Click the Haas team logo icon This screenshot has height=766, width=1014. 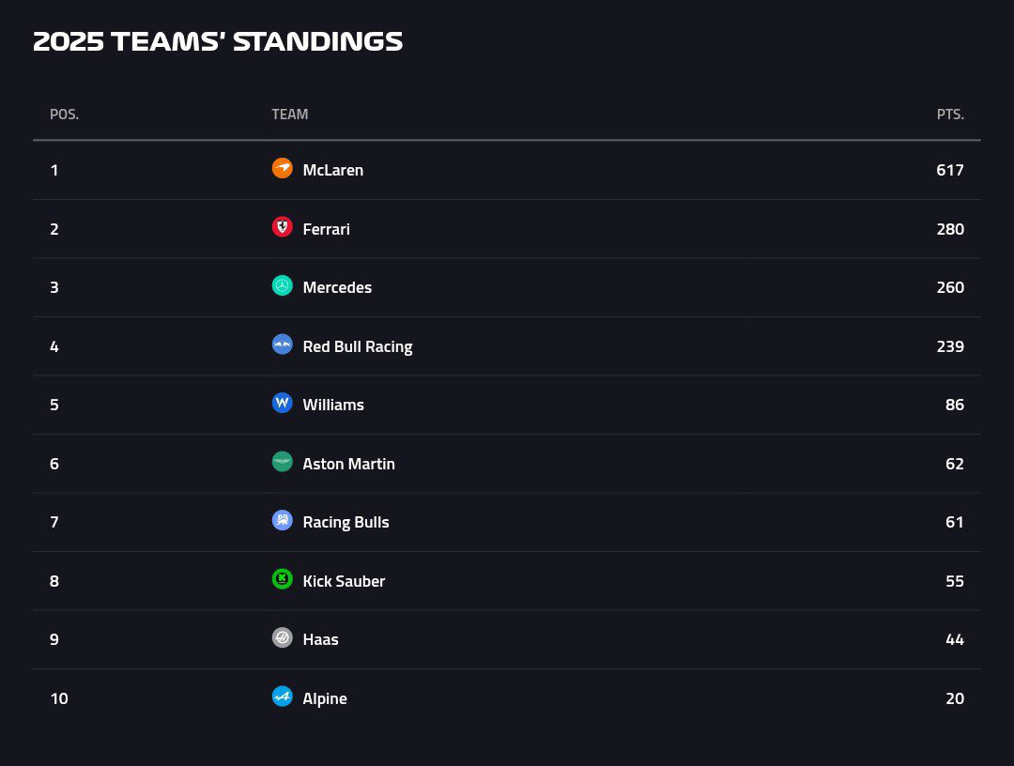pyautogui.click(x=282, y=638)
